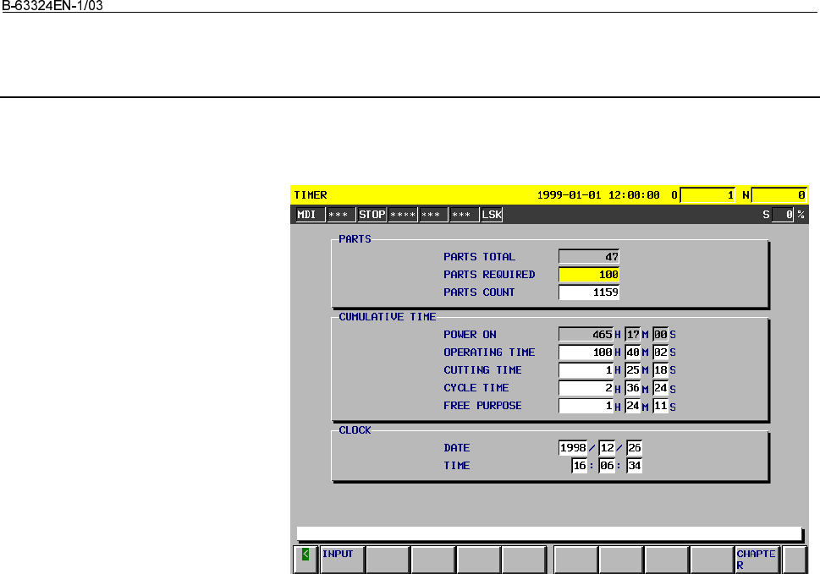Screen dimensions: 820x574
Task: Select the clock TIME seconds field
Action: click(634, 466)
